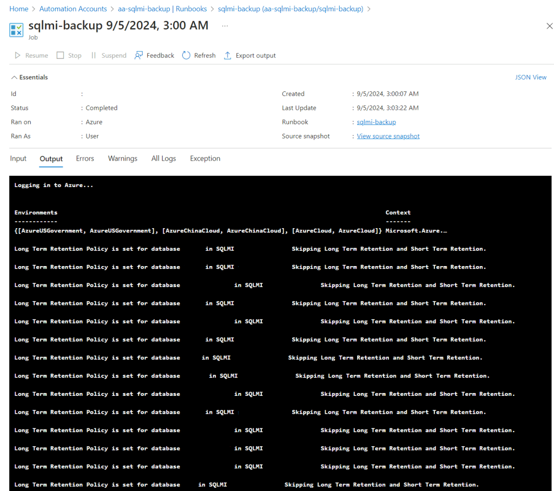This screenshot has height=491, width=554.
Task: Select the Errors tab
Action: coord(85,158)
